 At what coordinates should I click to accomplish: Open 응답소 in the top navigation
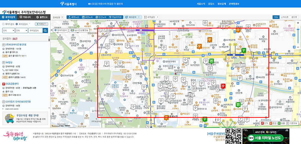click(211, 4)
